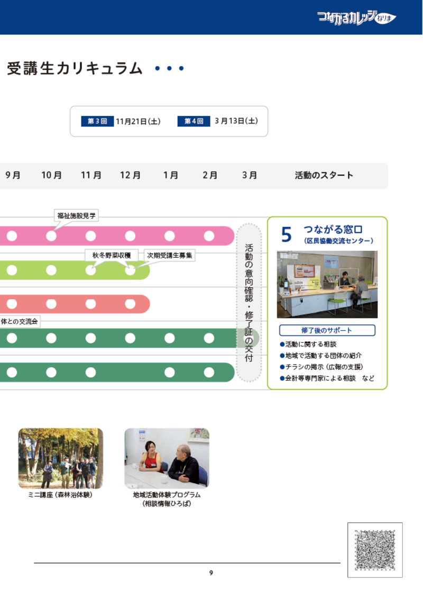Select the 10月 month column header
This screenshot has height=598, width=423.
click(51, 175)
